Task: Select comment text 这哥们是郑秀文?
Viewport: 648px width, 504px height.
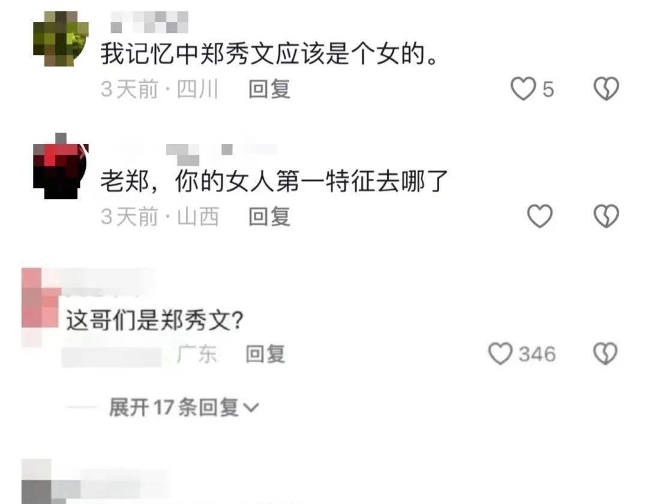Action: [155, 320]
